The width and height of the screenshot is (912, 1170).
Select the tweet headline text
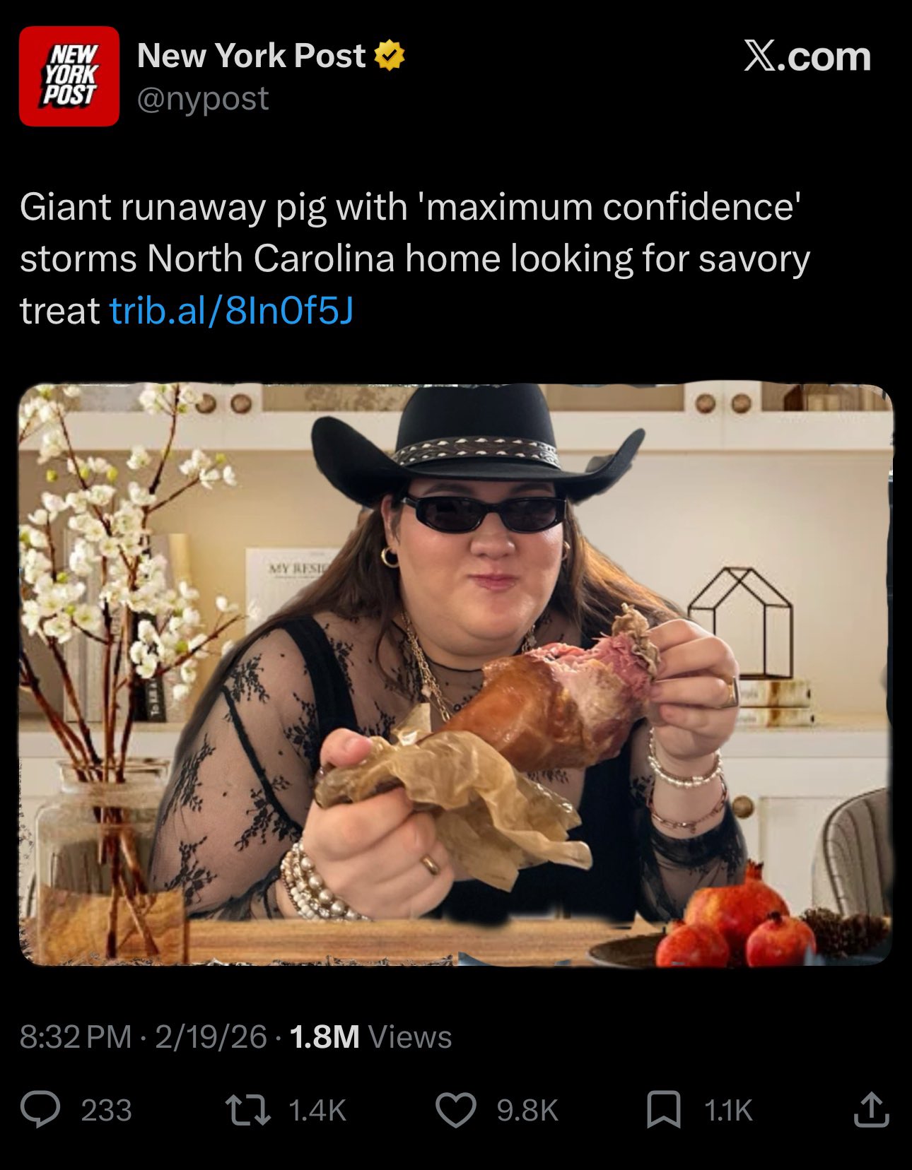415,259
